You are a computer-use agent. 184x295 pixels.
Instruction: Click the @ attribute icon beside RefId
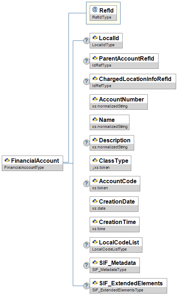[x=95, y=9]
